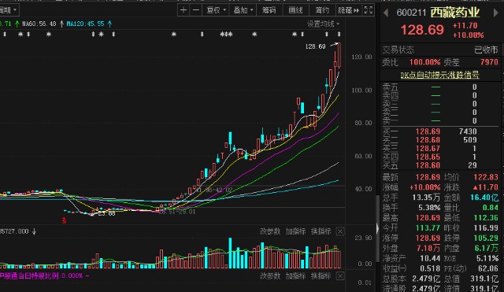504x292 pixels.
Task: Click the 内盘 6.17万 value
Action: pos(487,248)
